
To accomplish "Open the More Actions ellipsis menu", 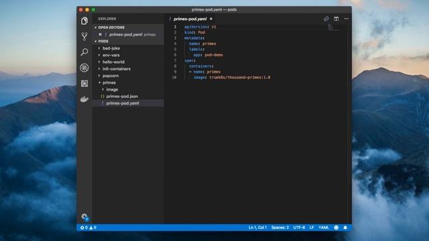I will [347, 19].
